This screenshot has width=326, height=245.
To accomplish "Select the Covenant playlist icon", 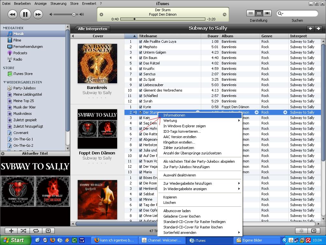I will pos(10,133).
